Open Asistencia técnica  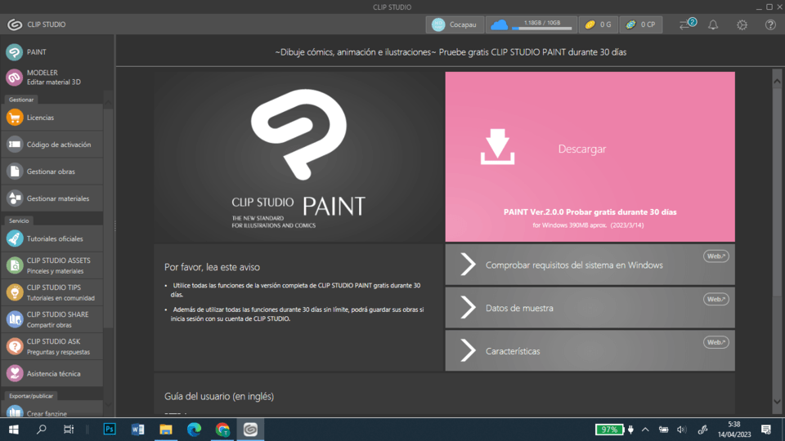point(52,373)
